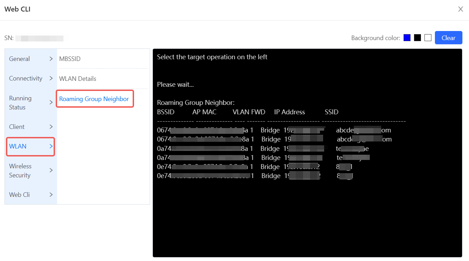
Task: Set background color to blue
Action: [x=407, y=38]
